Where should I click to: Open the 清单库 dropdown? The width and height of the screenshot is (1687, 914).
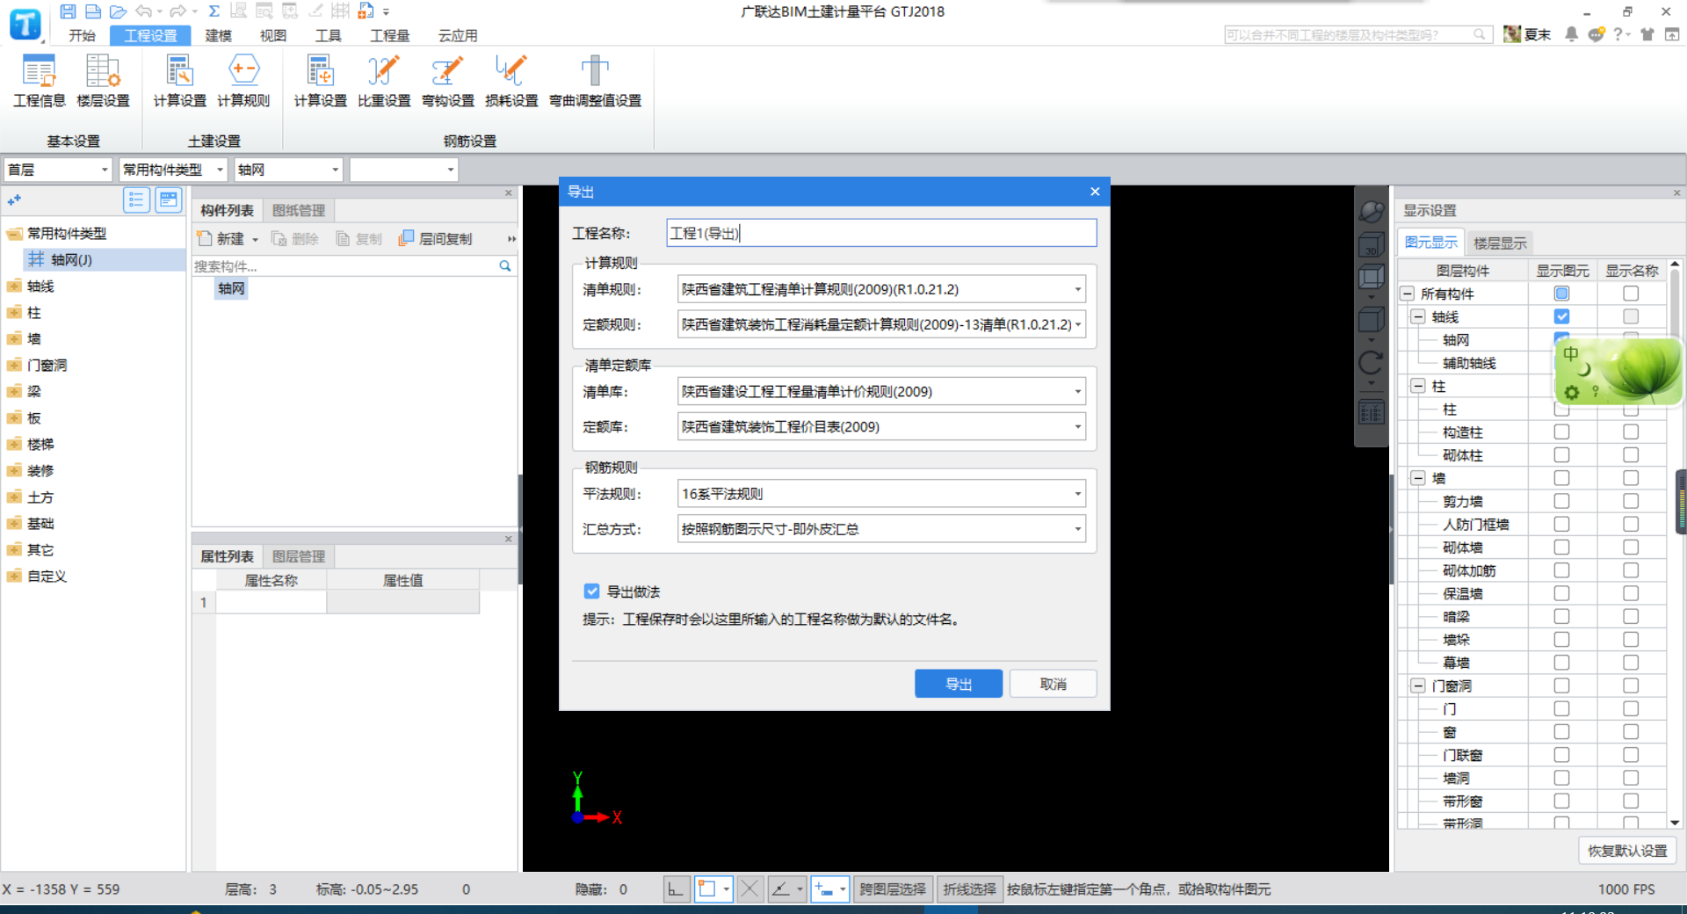(1078, 391)
